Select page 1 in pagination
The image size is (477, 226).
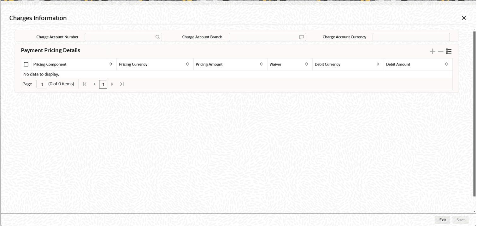coord(103,84)
